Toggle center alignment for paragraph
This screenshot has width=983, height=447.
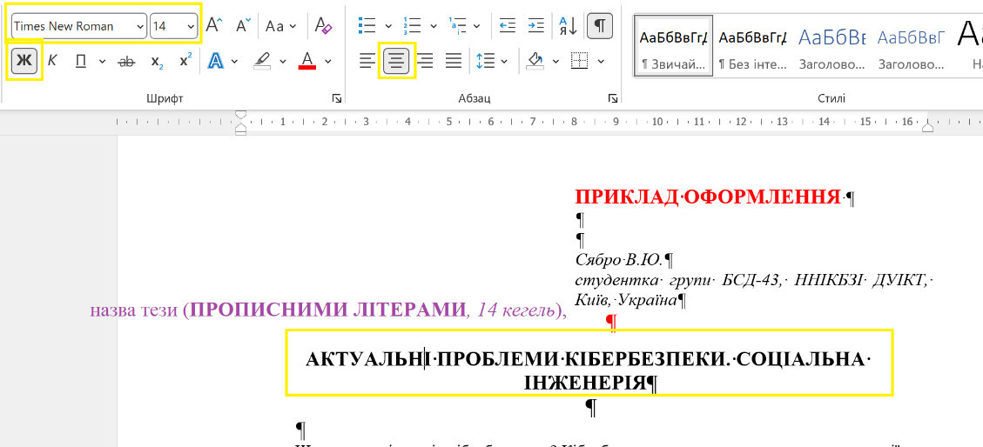point(397,61)
